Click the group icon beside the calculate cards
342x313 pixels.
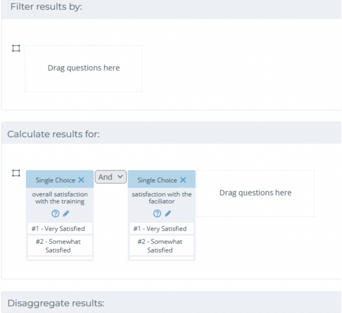[16, 173]
